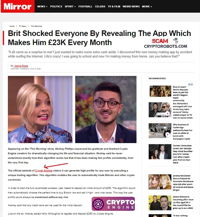Open author Jamie Glaze's profile link
Image resolution: width=200 pixels, height=217 pixels.
[x=21, y=66]
